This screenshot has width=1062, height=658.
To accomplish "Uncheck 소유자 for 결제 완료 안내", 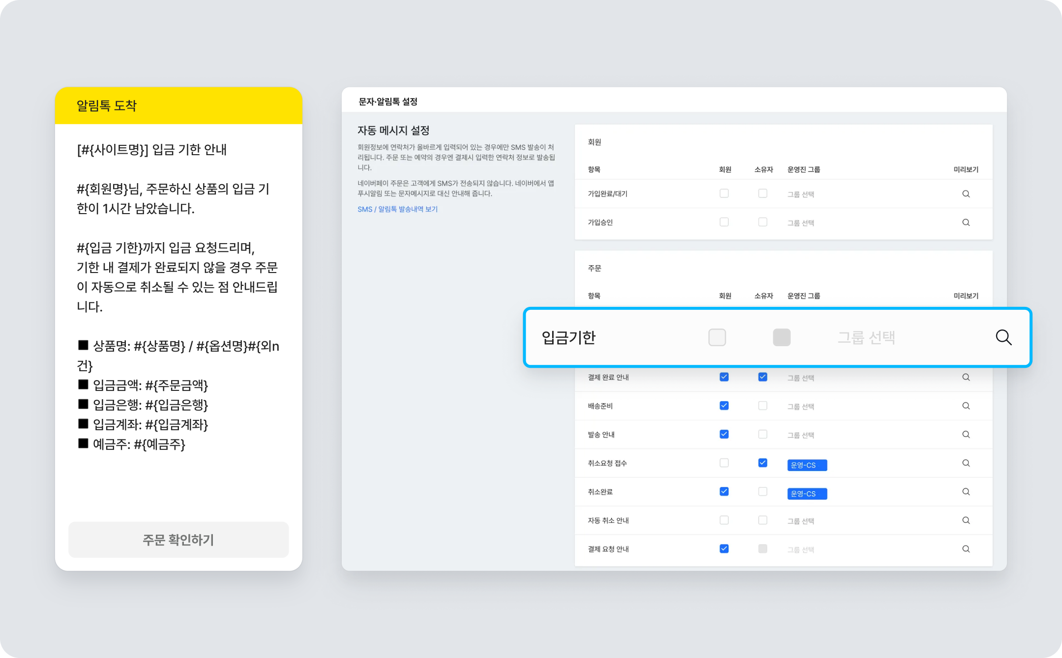I will click(x=763, y=377).
